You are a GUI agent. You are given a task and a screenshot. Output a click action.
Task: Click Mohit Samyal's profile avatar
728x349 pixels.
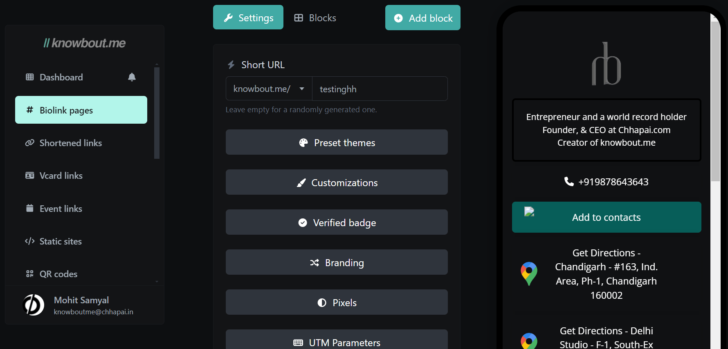[34, 305]
